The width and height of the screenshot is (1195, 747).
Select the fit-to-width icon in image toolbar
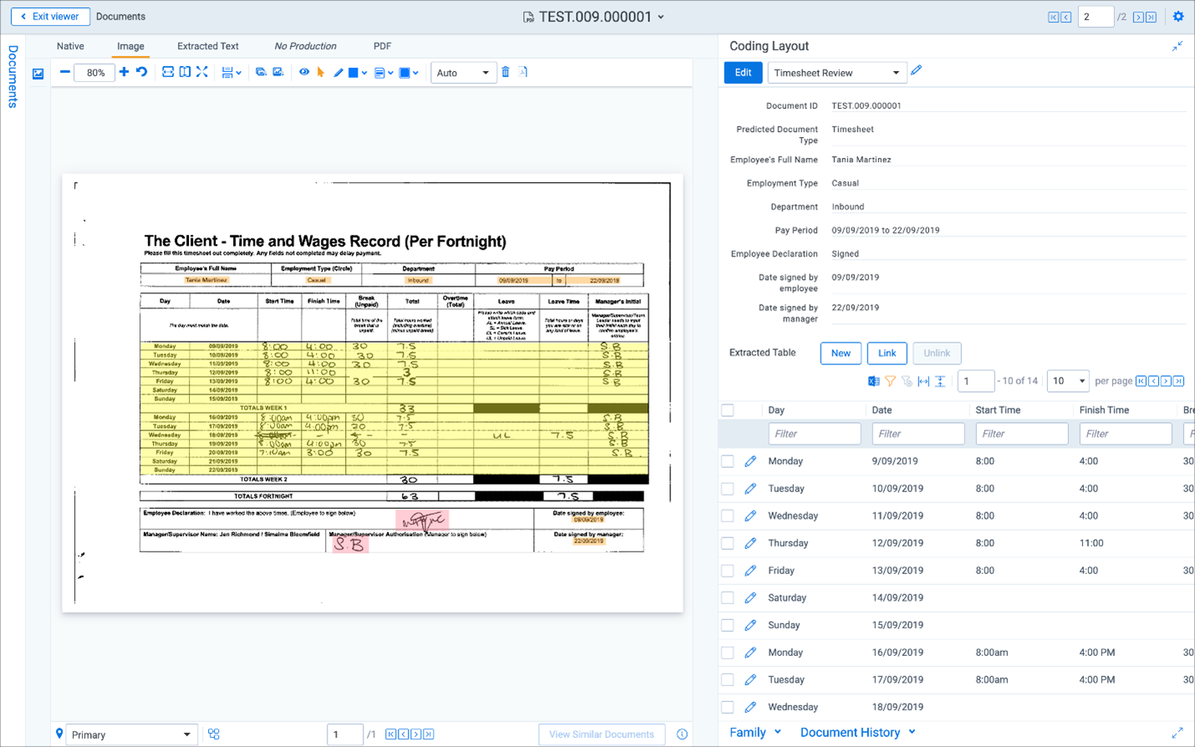(168, 72)
